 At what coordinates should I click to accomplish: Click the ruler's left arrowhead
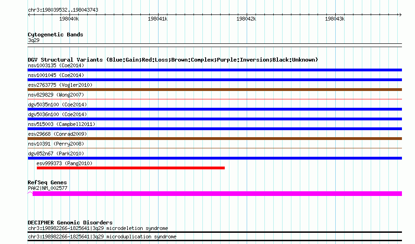(x=29, y=15)
